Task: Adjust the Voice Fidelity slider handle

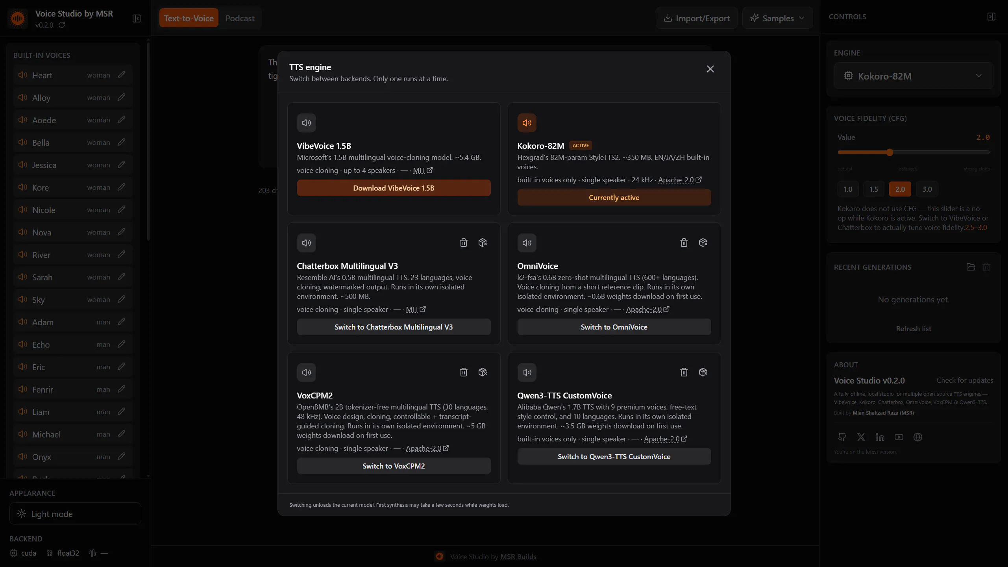Action: pyautogui.click(x=890, y=152)
